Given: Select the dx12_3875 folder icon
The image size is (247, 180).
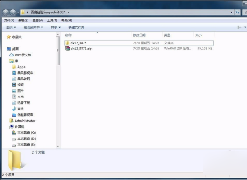Looking at the screenshot, I should 68,43.
